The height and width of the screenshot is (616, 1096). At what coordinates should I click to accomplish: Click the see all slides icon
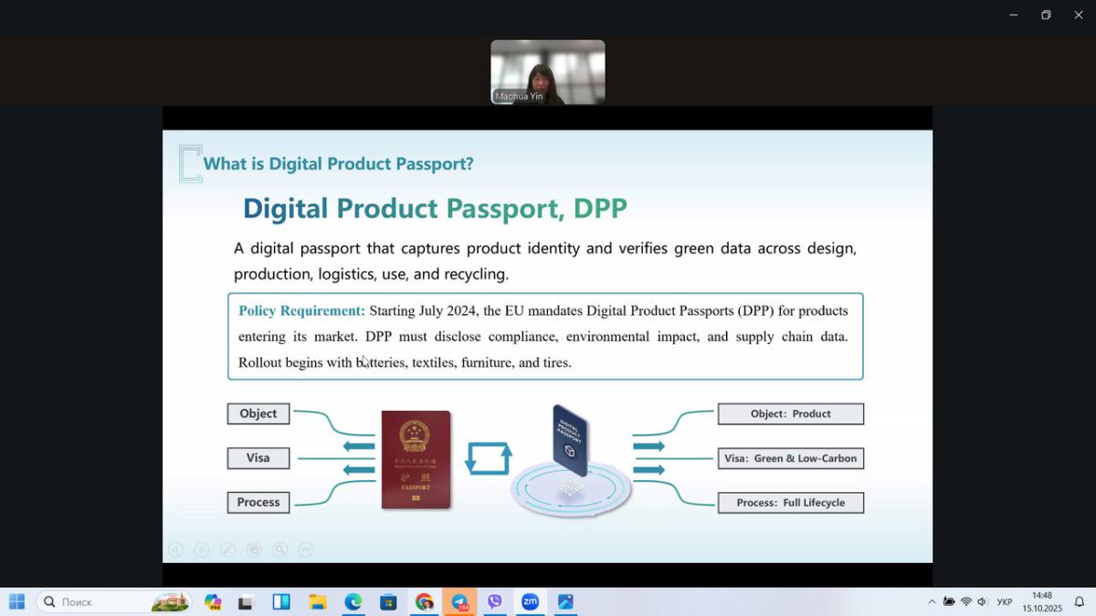[x=254, y=549]
